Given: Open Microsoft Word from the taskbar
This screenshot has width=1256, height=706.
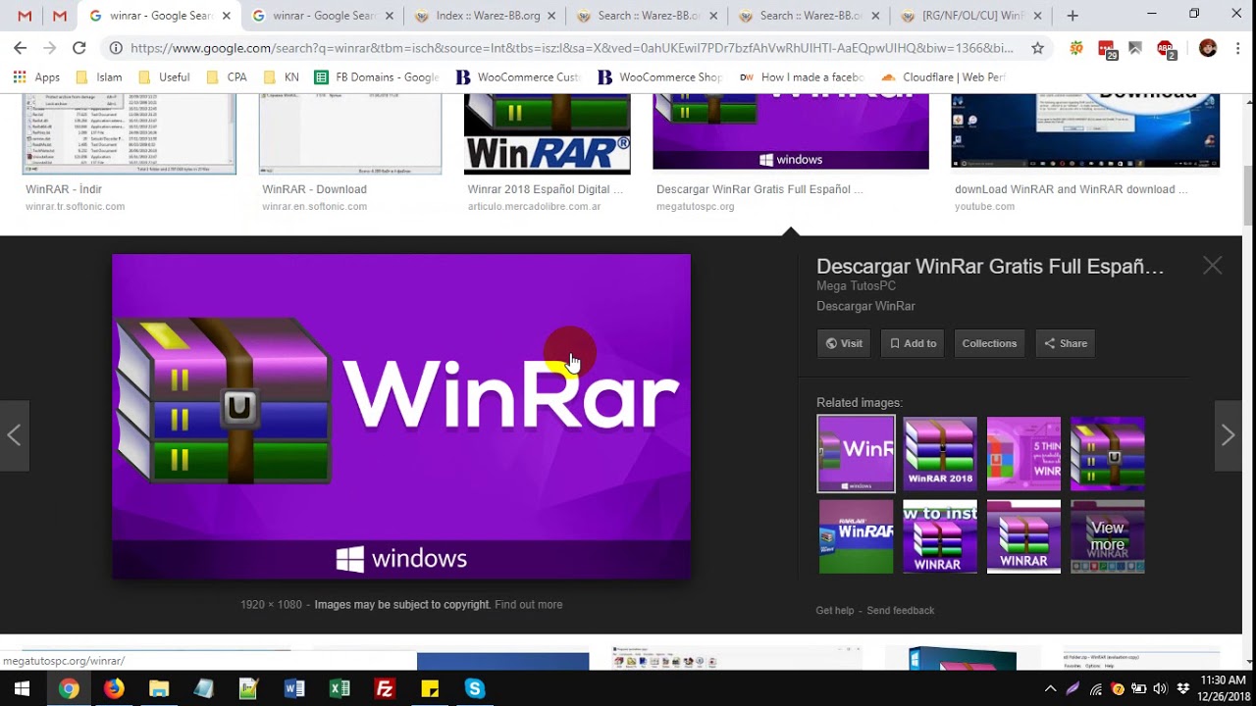Looking at the screenshot, I should (x=294, y=688).
